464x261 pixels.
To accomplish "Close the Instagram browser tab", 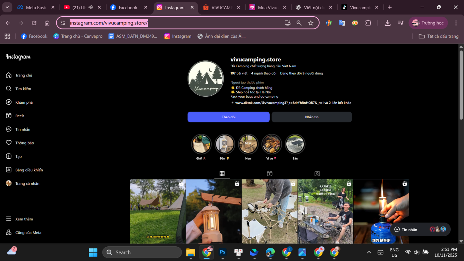I will [192, 7].
